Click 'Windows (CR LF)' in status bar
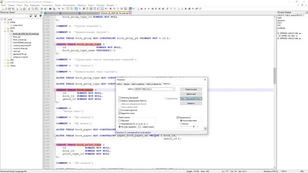Viewport: 308px width, 173px height. coord(271,172)
